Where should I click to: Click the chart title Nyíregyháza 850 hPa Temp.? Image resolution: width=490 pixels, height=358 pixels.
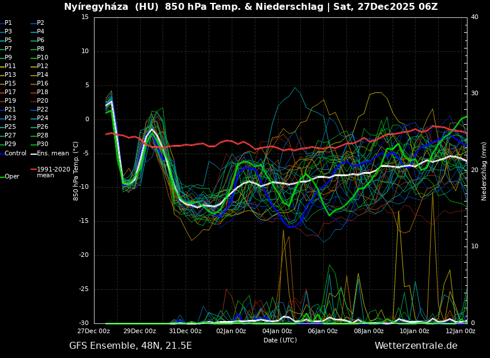pos(251,7)
